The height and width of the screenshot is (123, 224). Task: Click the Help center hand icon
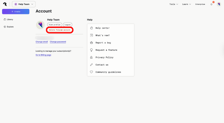tap(92, 28)
